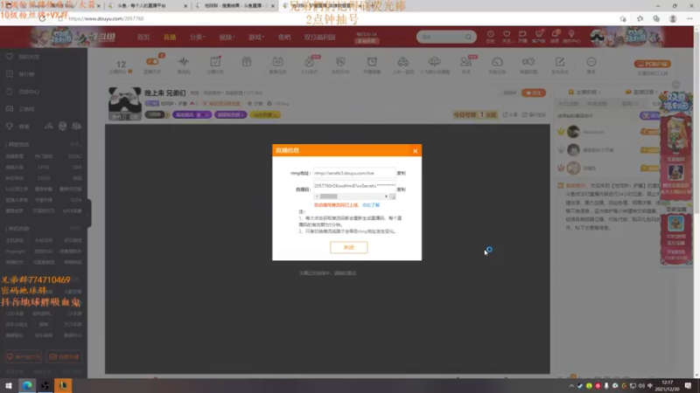Click the rtmp address input field
Image resolution: width=700 pixels, height=393 pixels.
click(x=354, y=173)
